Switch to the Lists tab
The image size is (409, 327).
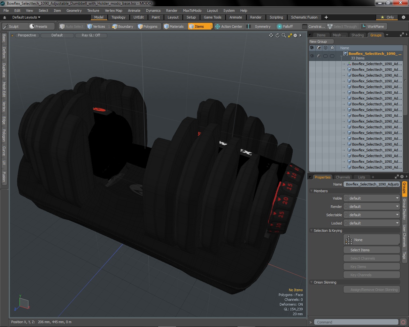(x=361, y=177)
